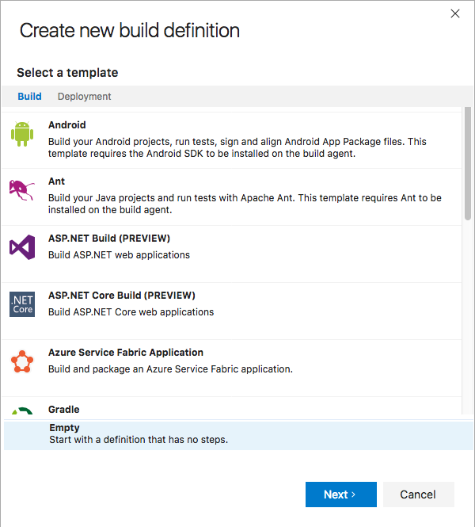Screen dimensions: 475x527
Task: Close the Create new build definition dialog
Action: coord(455,13)
